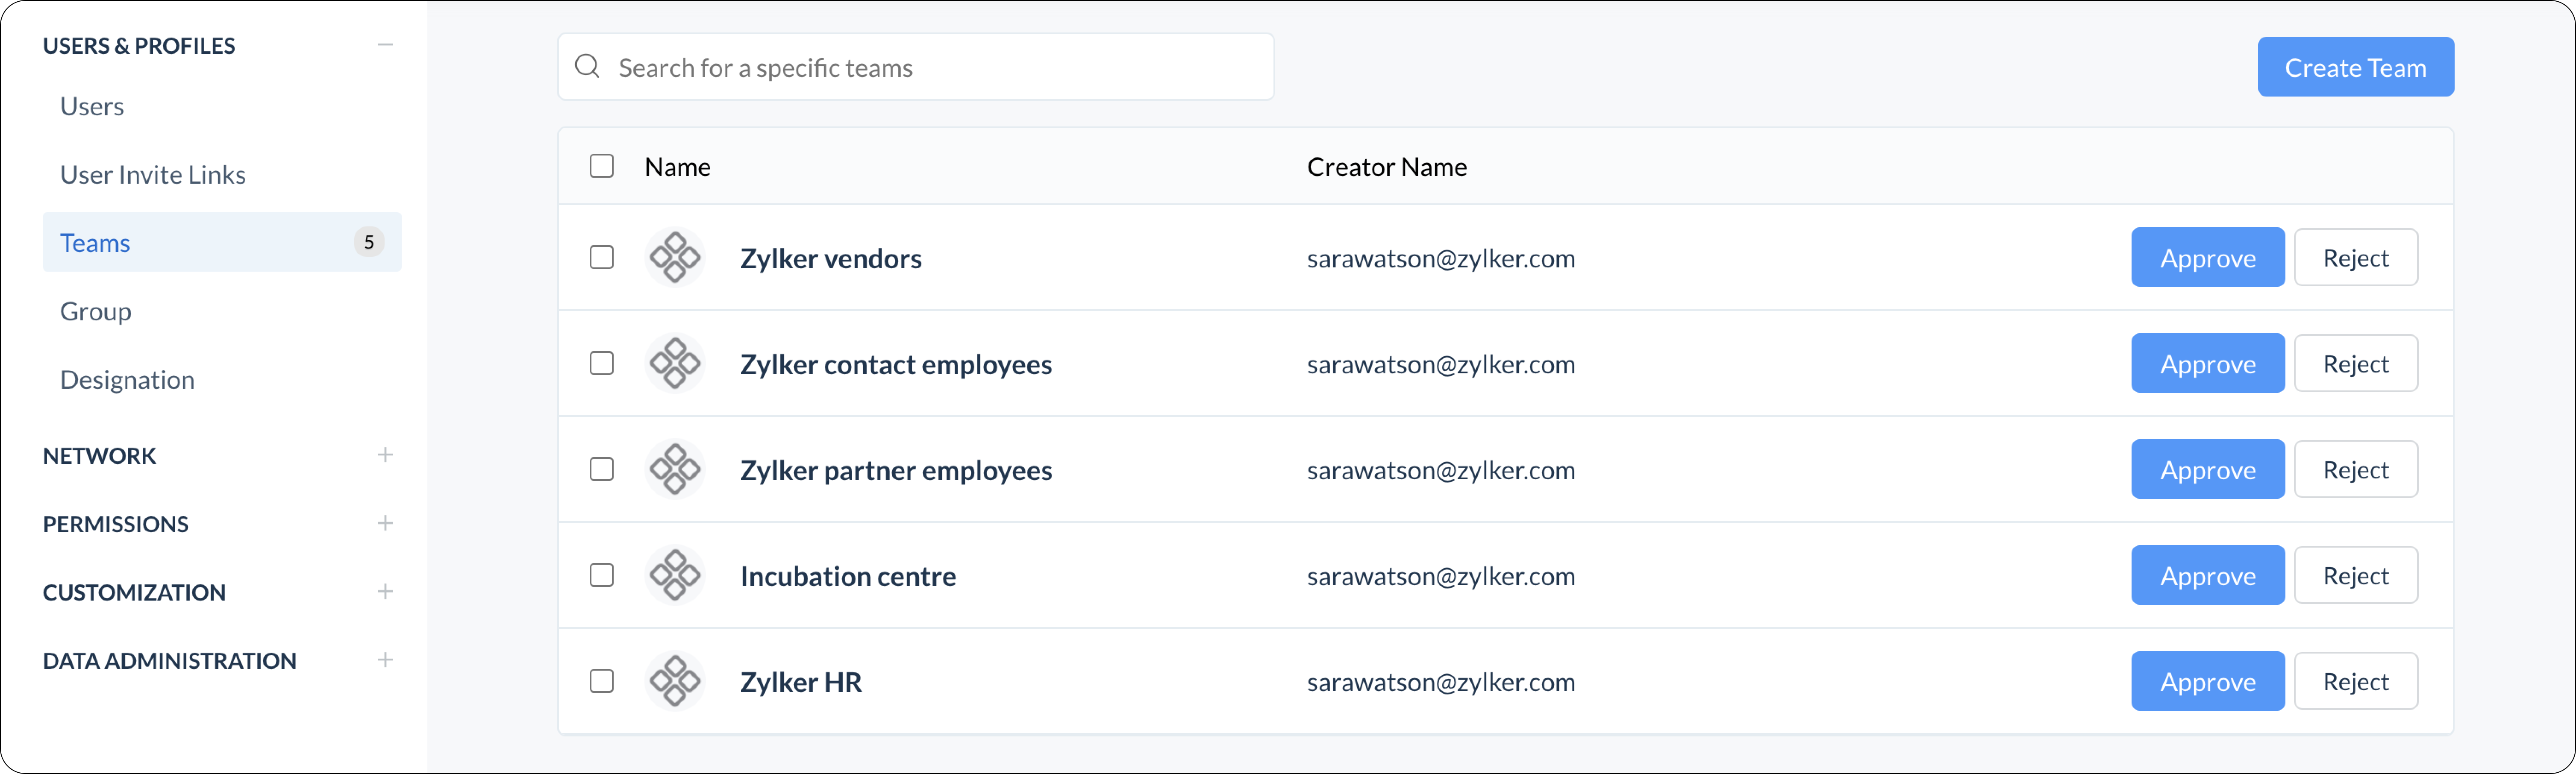The width and height of the screenshot is (2576, 774).
Task: Click creator email in Zylker HR row
Action: (1441, 683)
